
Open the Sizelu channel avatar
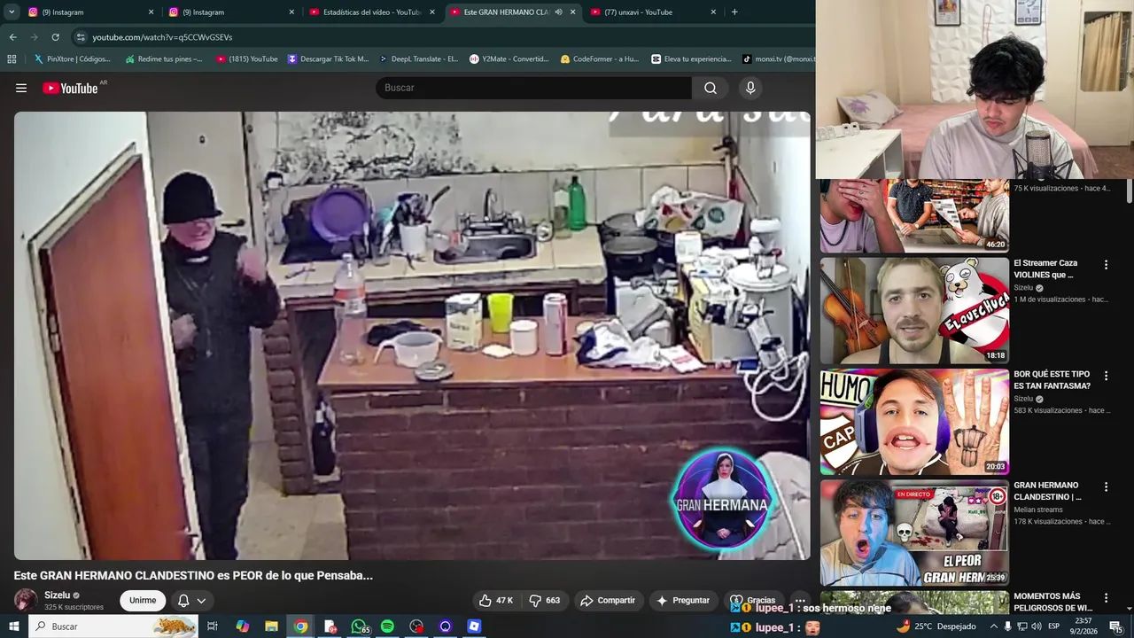[26, 600]
